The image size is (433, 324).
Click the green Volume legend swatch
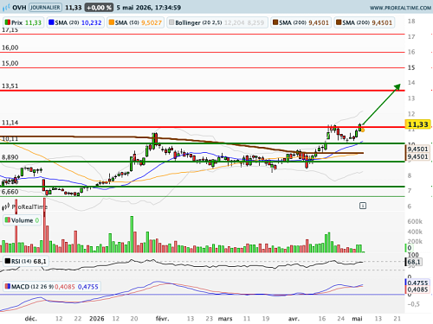8,220
